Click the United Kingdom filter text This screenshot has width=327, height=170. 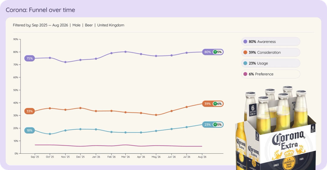pos(111,25)
